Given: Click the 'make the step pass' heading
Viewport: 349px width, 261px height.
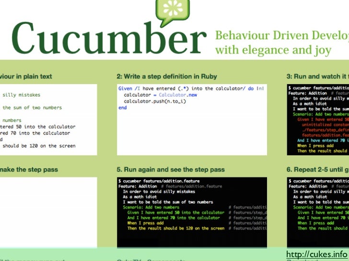Looking at the screenshot, I should 29,170.
